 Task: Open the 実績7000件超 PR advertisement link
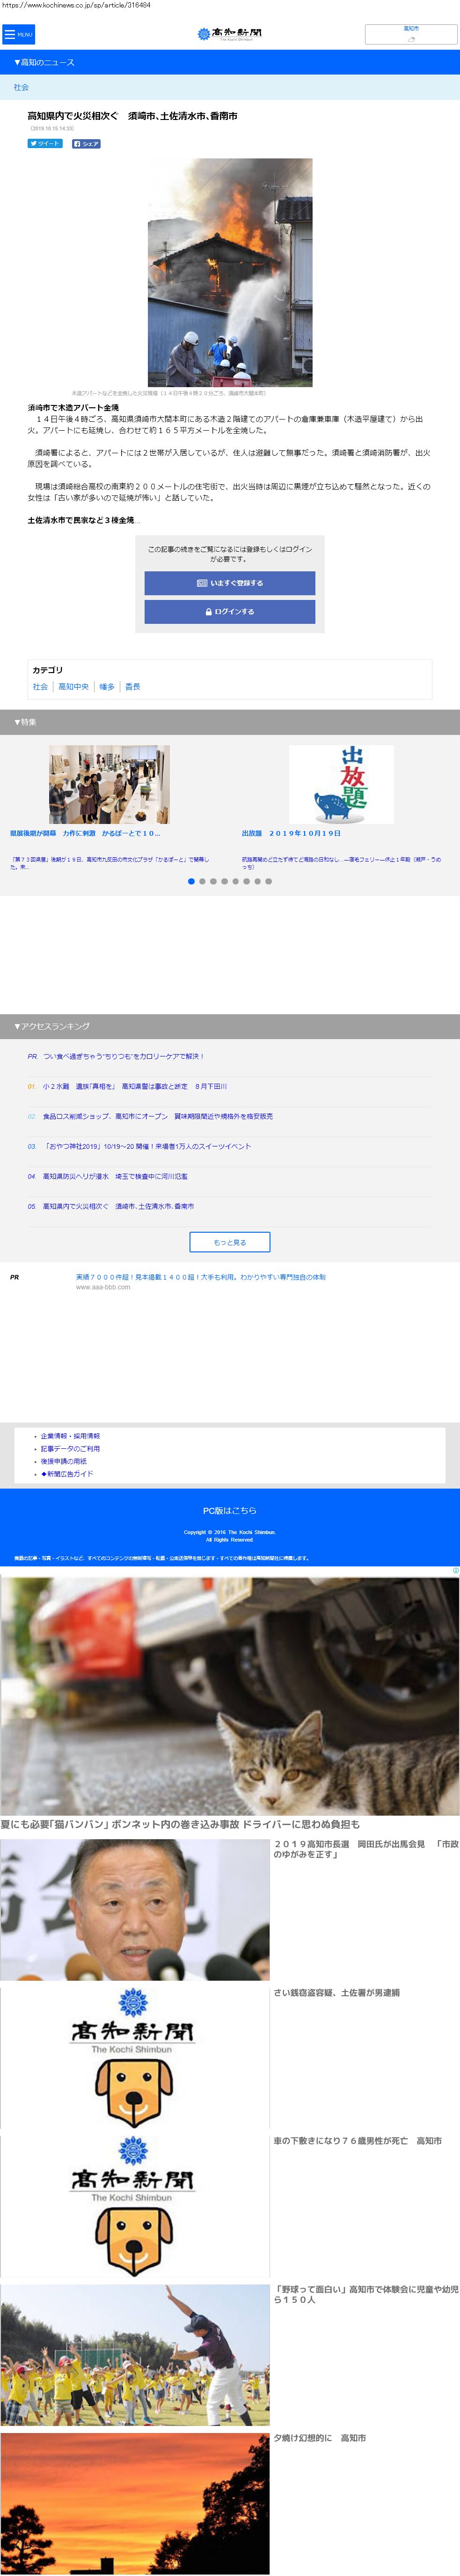click(201, 1277)
